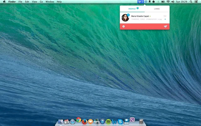Viewport: 201px width, 126px height.
Task: Click the paper plane send icon
Action: click(165, 26)
